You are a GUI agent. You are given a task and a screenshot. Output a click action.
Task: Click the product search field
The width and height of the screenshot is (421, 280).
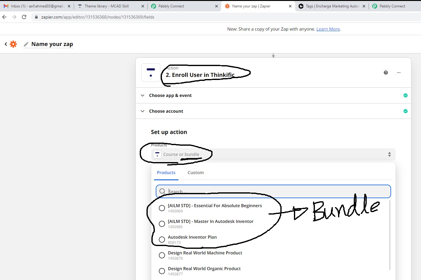click(x=273, y=191)
